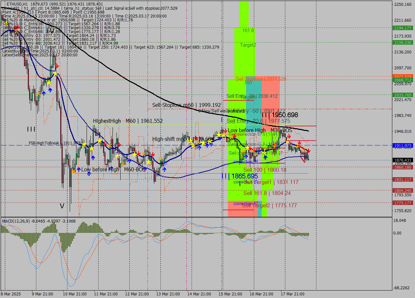Click the FSB-HighToBreak 1911.975 label
The width and height of the screenshot is (415, 298).
click(x=54, y=143)
